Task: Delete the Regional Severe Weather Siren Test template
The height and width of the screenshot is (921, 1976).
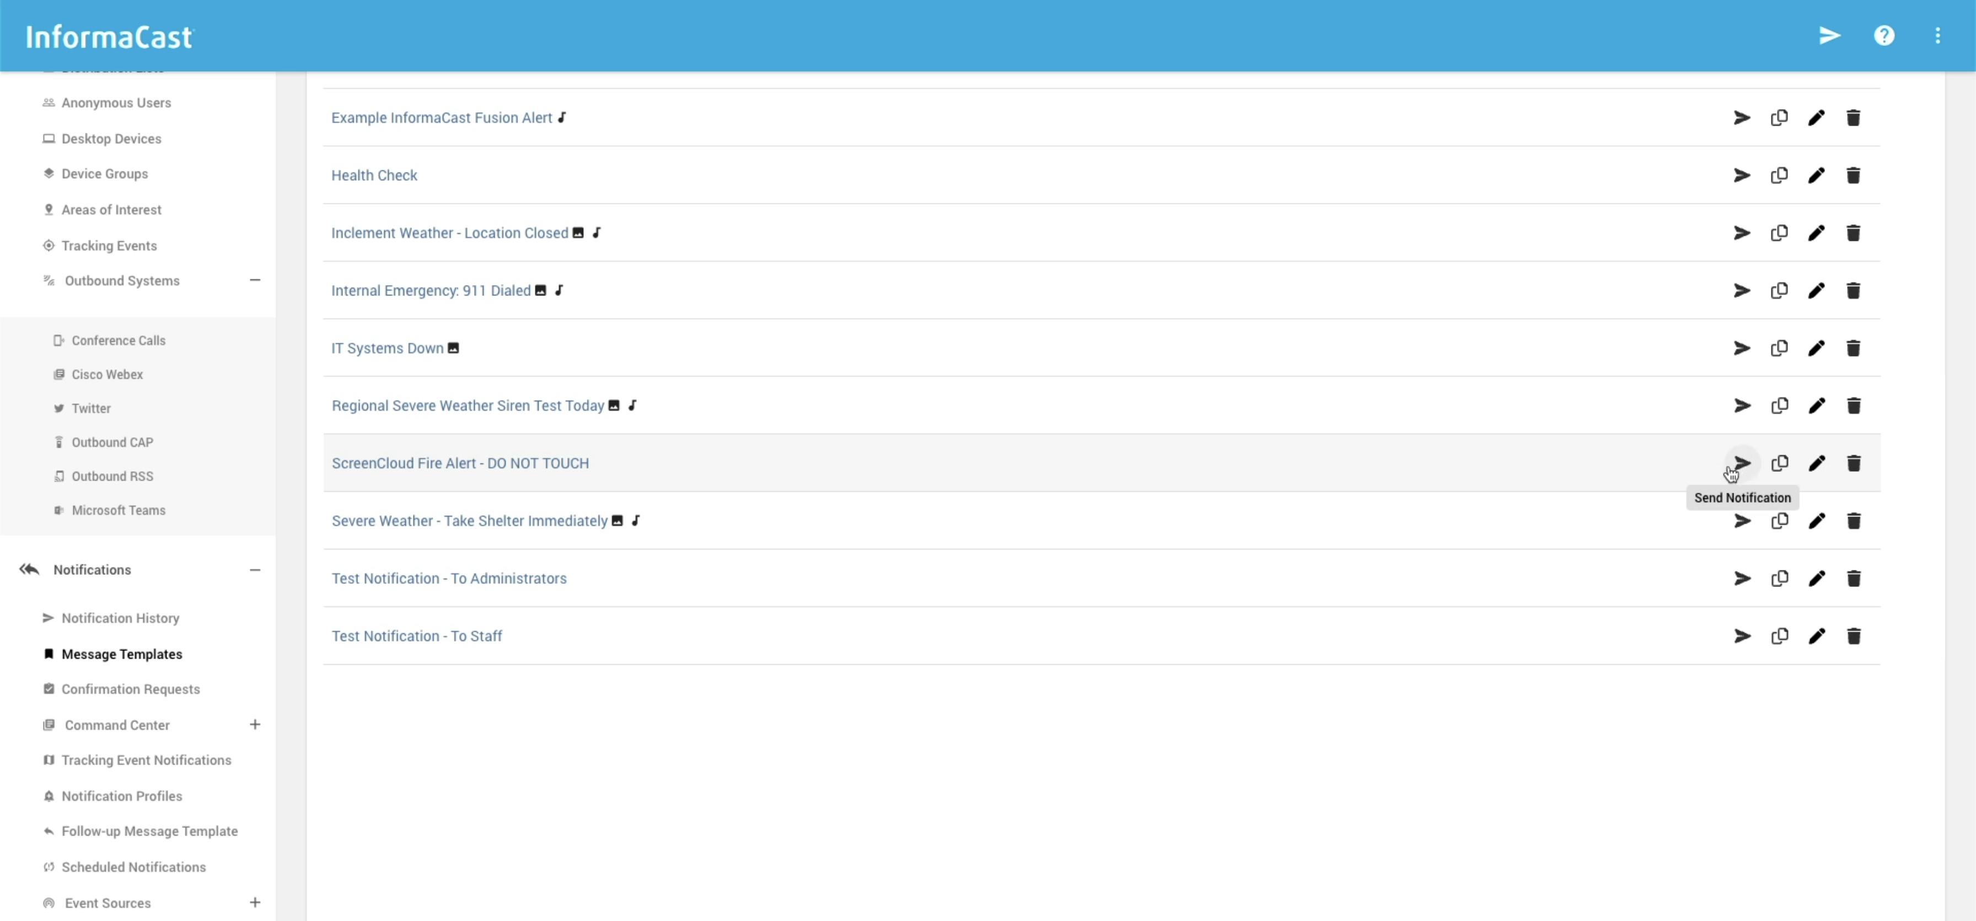Action: (1854, 406)
